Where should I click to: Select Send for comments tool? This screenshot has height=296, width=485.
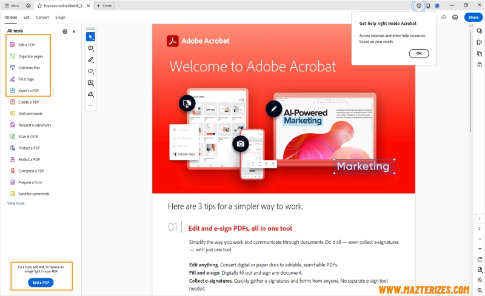point(33,194)
